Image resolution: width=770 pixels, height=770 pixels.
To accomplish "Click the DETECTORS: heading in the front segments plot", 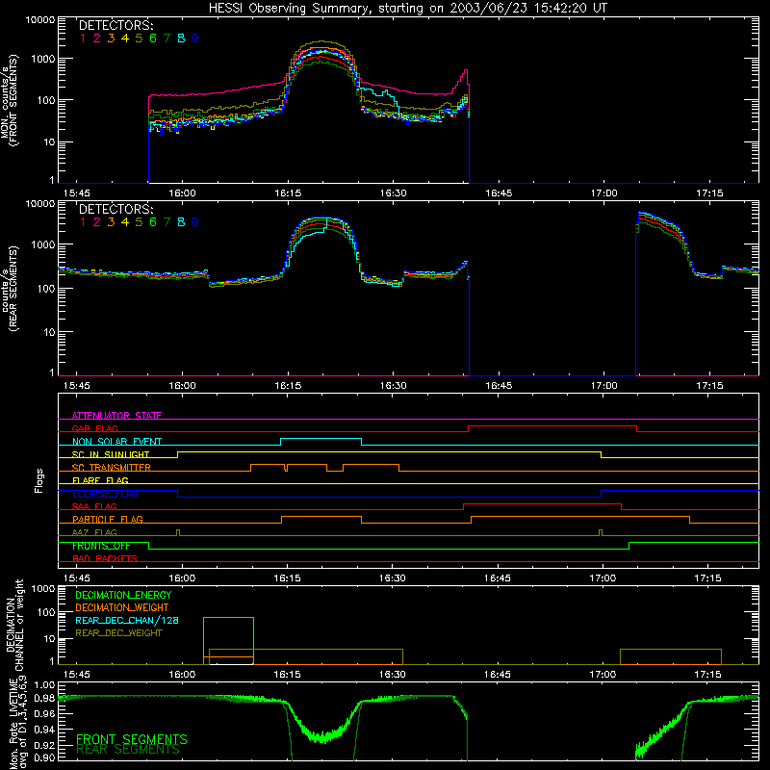I will point(116,25).
